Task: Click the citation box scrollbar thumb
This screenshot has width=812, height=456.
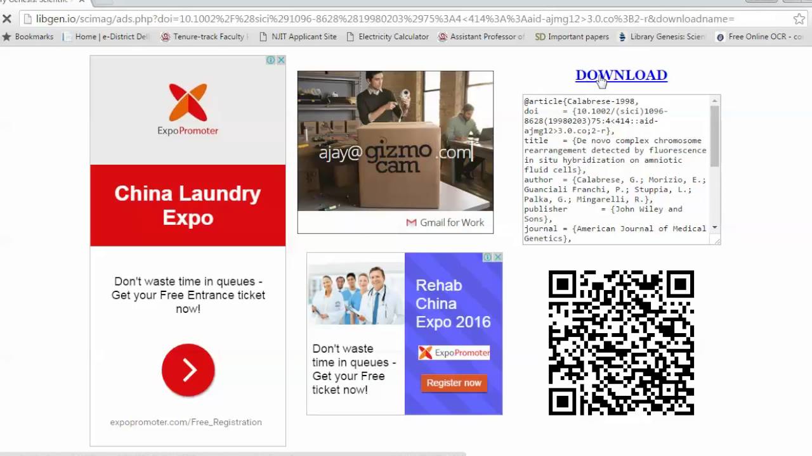Action: click(x=715, y=136)
